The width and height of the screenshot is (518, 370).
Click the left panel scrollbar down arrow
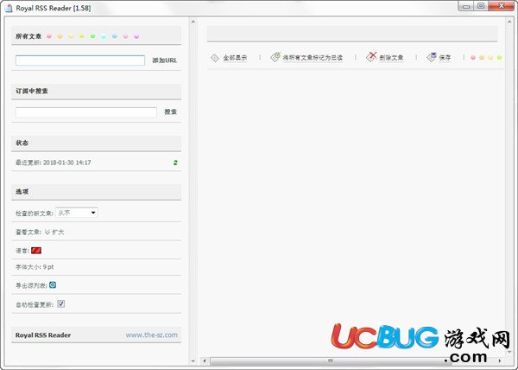pos(193,361)
